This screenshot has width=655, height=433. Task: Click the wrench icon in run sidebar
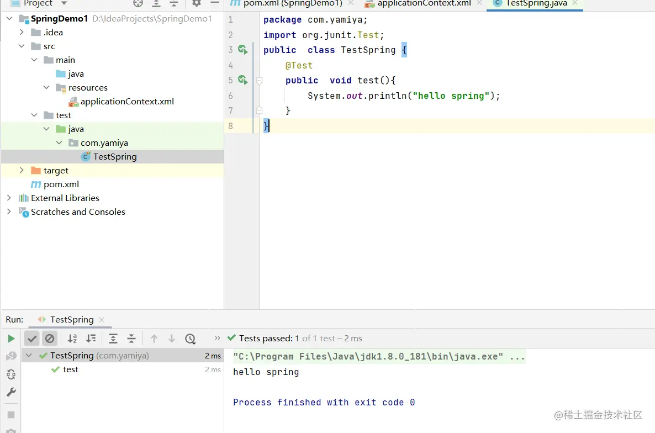11,392
